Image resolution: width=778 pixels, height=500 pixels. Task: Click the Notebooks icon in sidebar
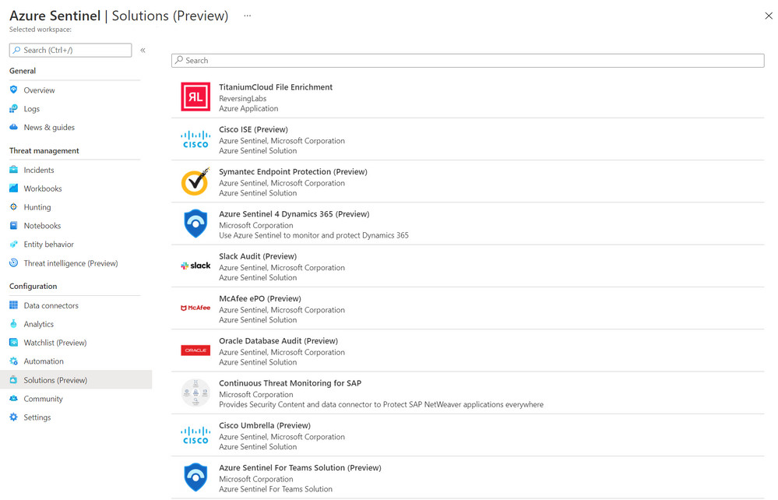point(13,226)
